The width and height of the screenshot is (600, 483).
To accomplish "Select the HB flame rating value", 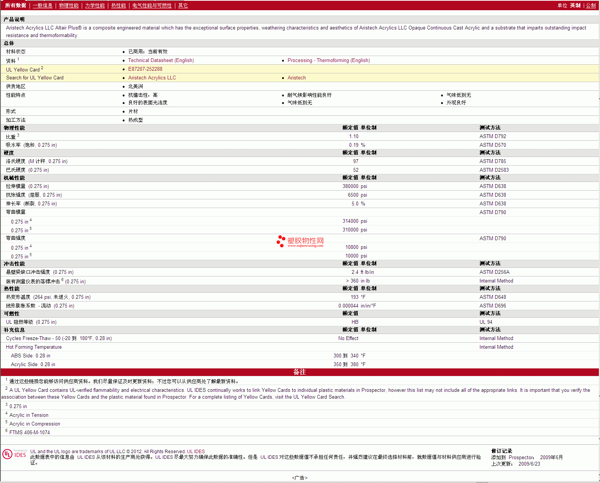I will 355,322.
